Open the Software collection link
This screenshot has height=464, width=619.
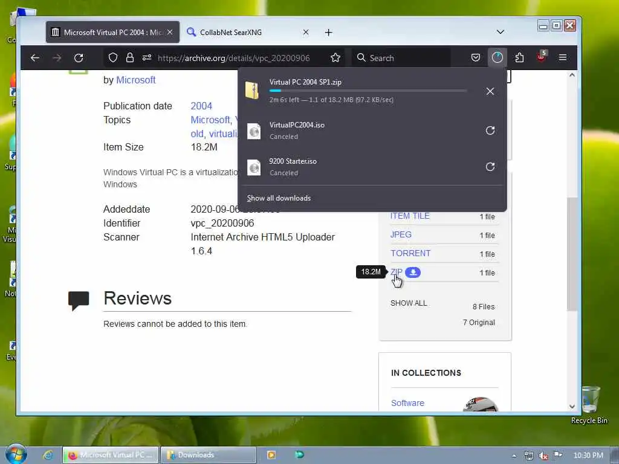point(407,403)
